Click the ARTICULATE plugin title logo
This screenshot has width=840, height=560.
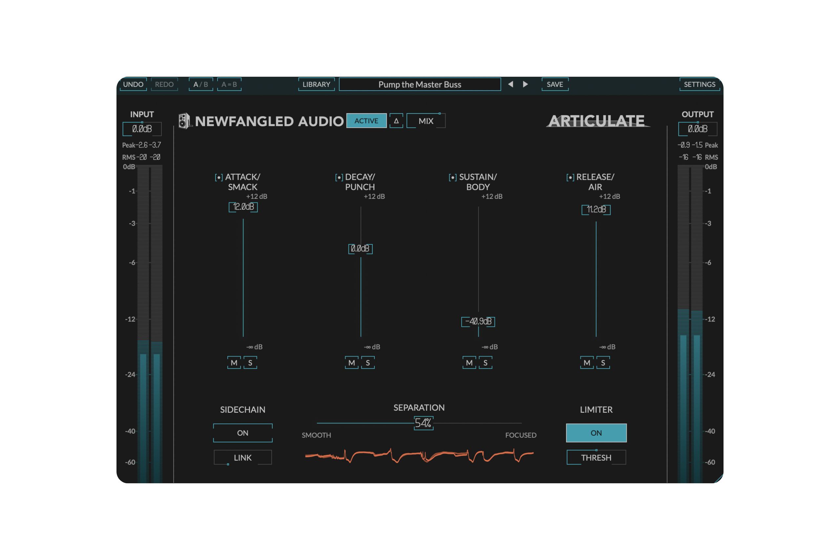point(598,121)
